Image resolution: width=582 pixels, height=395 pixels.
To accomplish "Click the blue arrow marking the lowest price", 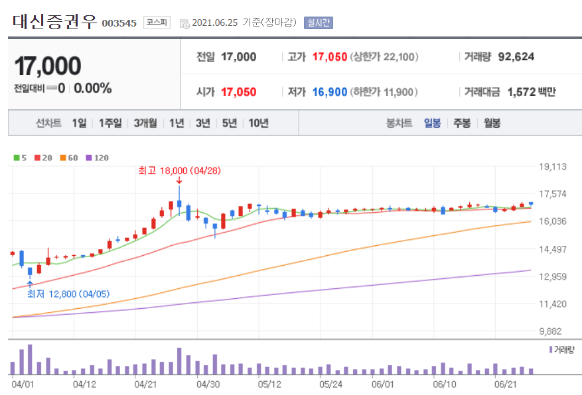I will 30,284.
